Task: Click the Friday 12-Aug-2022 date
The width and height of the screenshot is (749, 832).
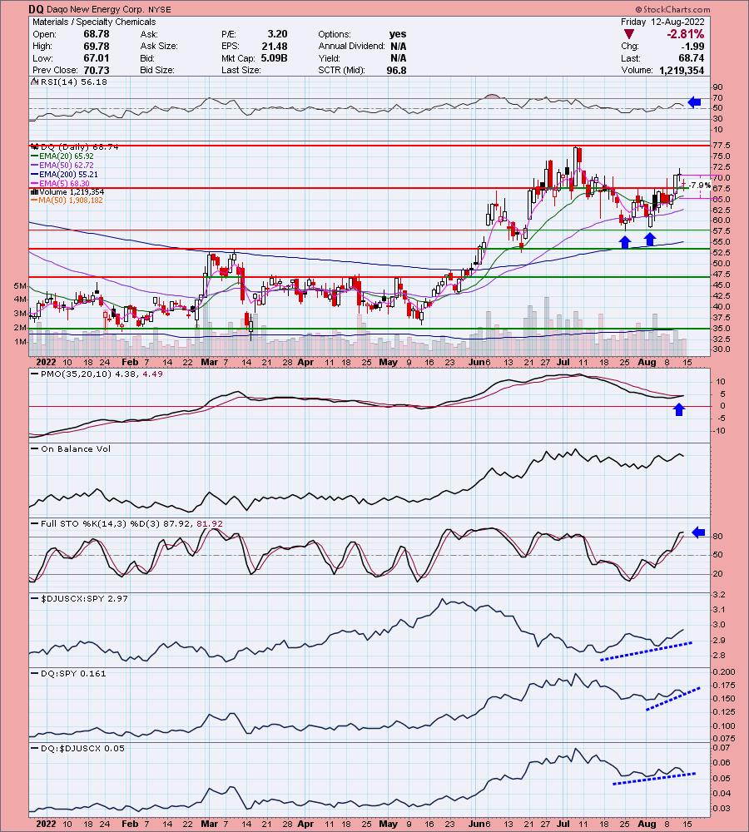Action: click(x=662, y=22)
